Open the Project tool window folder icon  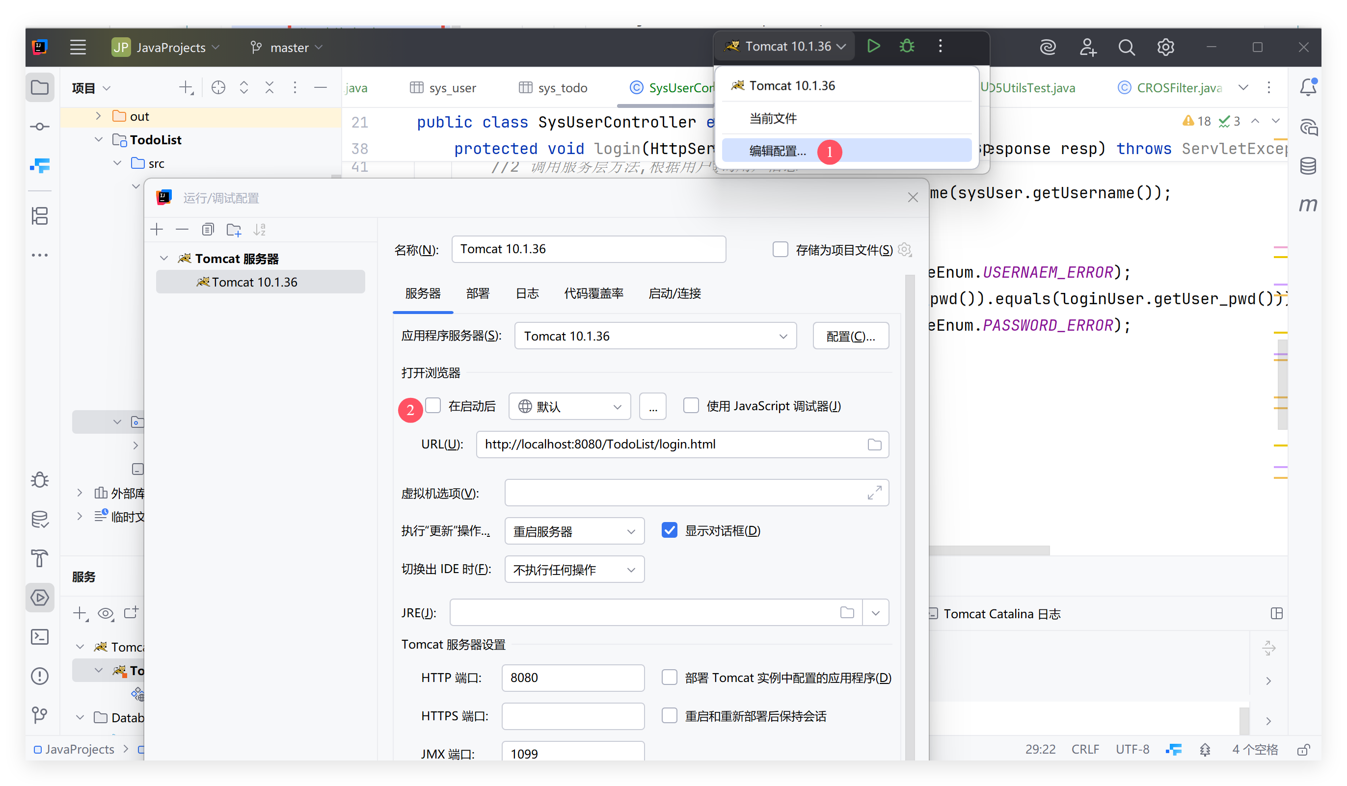coord(40,87)
